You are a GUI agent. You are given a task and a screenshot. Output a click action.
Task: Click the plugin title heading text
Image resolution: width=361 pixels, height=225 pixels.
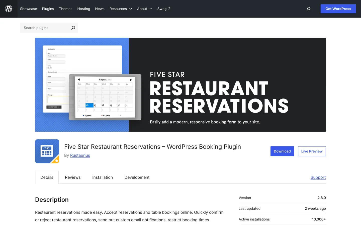(152, 147)
